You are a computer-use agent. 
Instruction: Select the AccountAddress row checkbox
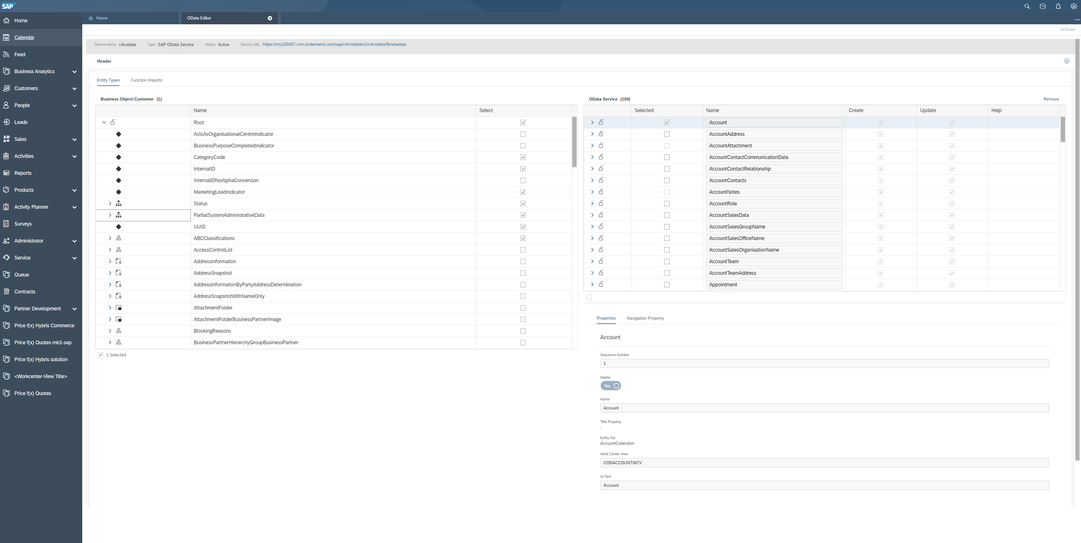[666, 134]
